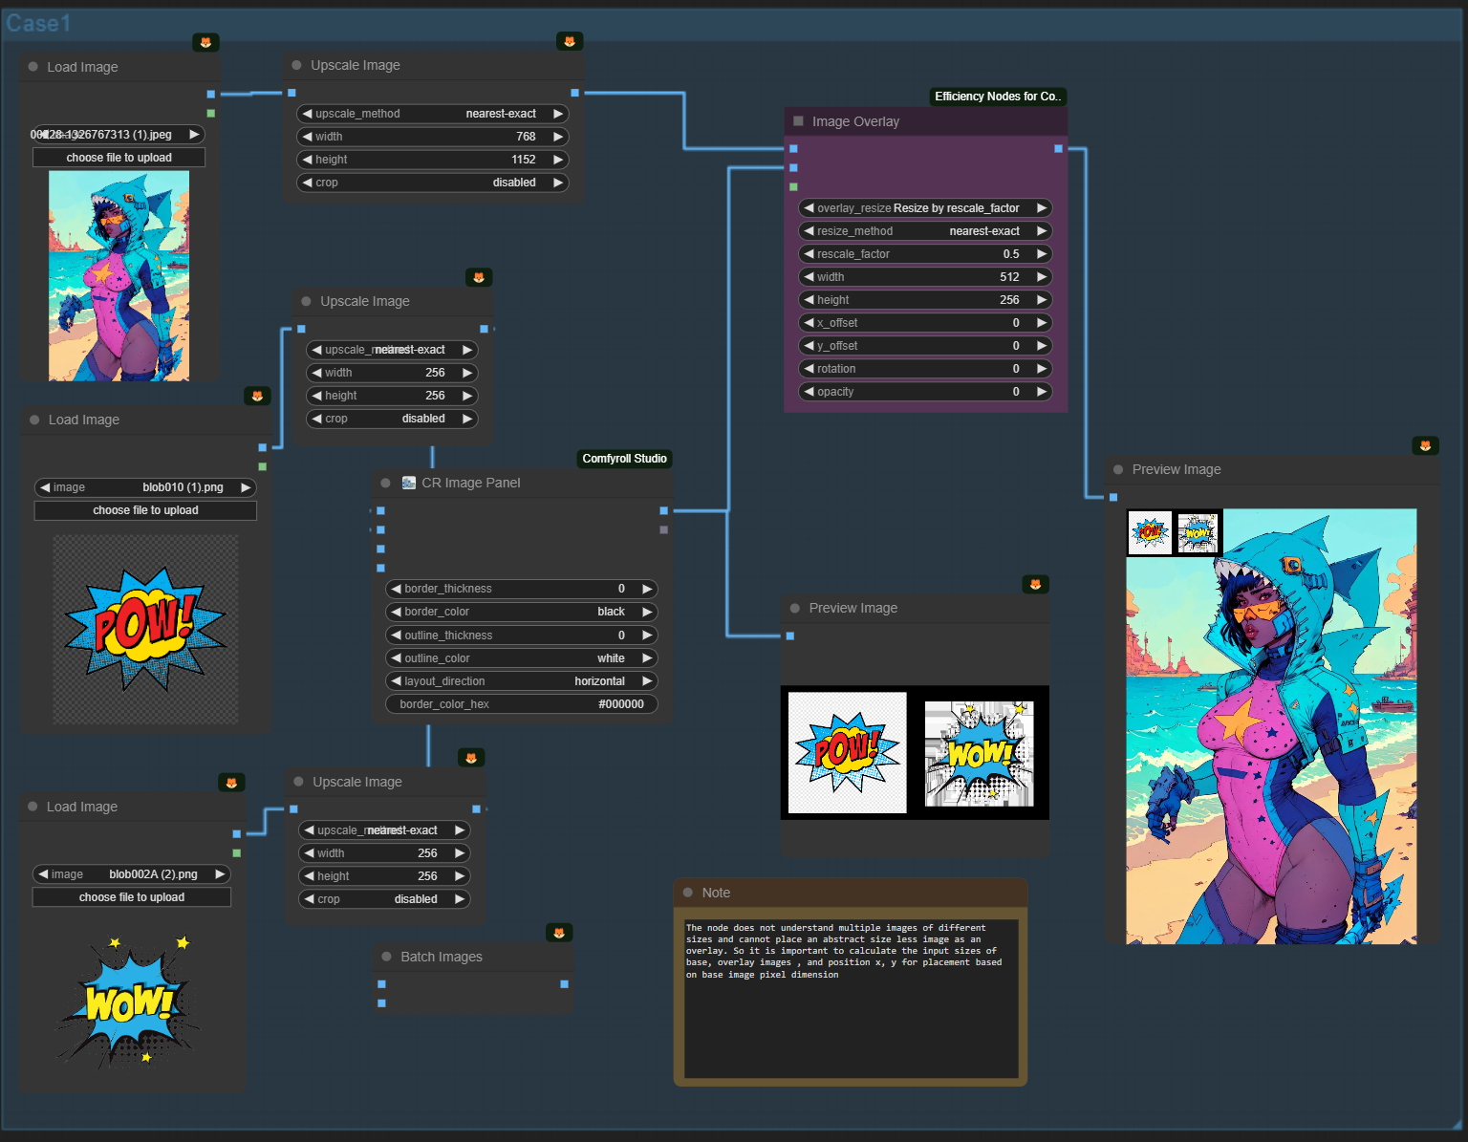Open the layout_direction horizontal dropdown
Screen dimensions: 1468x1142
[522, 681]
